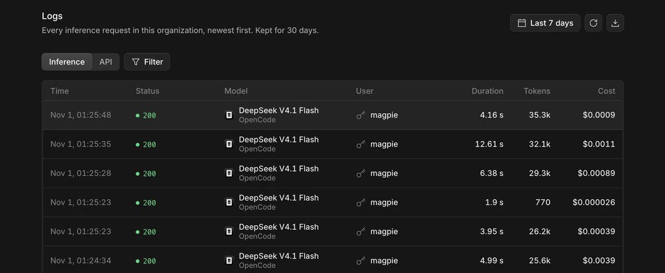665x273 pixels.
Task: Click DeepSeek V4.1 Flash name in 01:25:28 row
Action: point(278,169)
